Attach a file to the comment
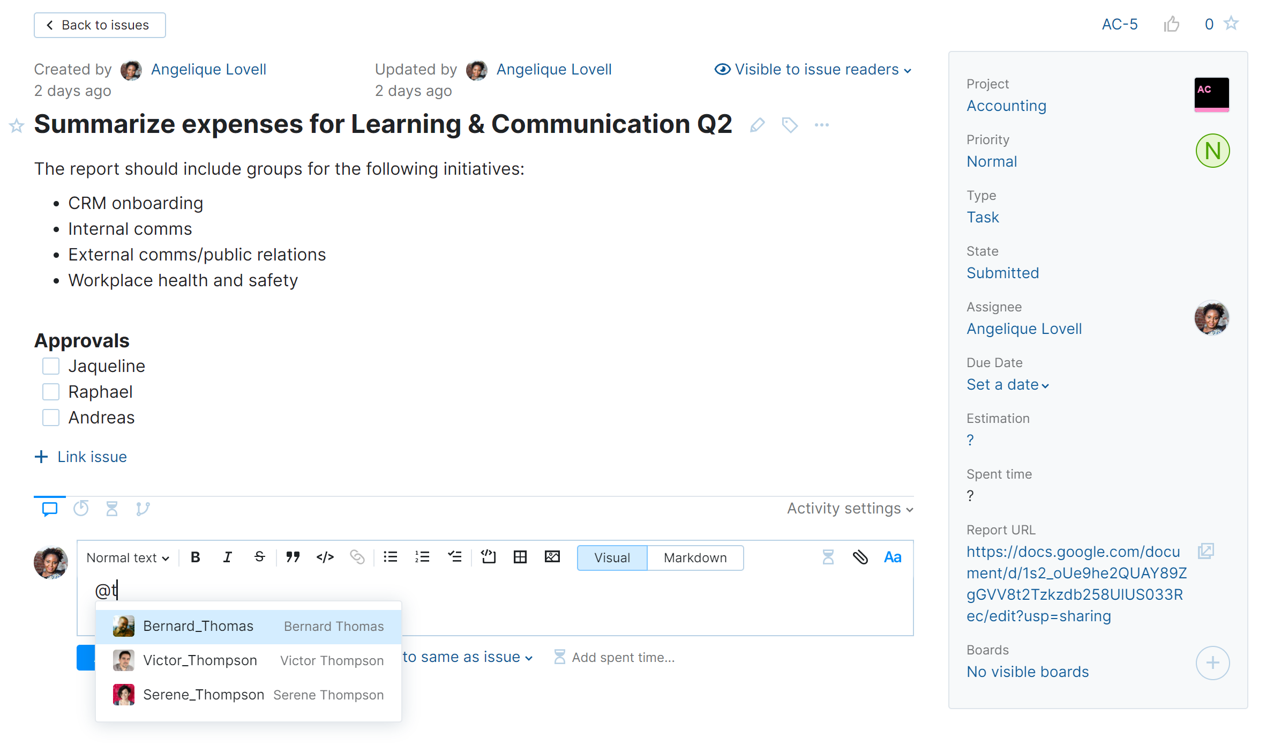This screenshot has height=752, width=1281. 861,557
